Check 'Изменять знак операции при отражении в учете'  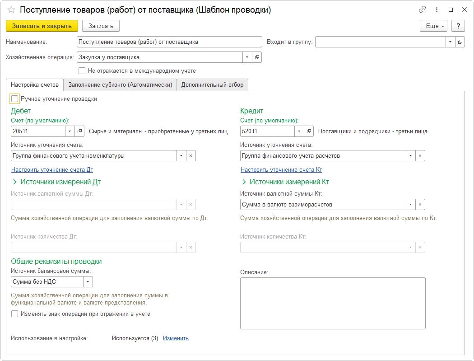tap(15, 314)
